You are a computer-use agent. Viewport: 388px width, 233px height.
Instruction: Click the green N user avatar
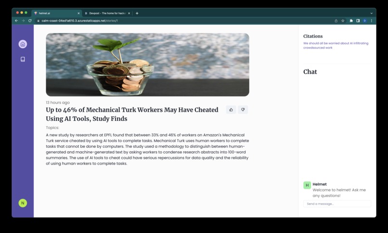pos(23,203)
